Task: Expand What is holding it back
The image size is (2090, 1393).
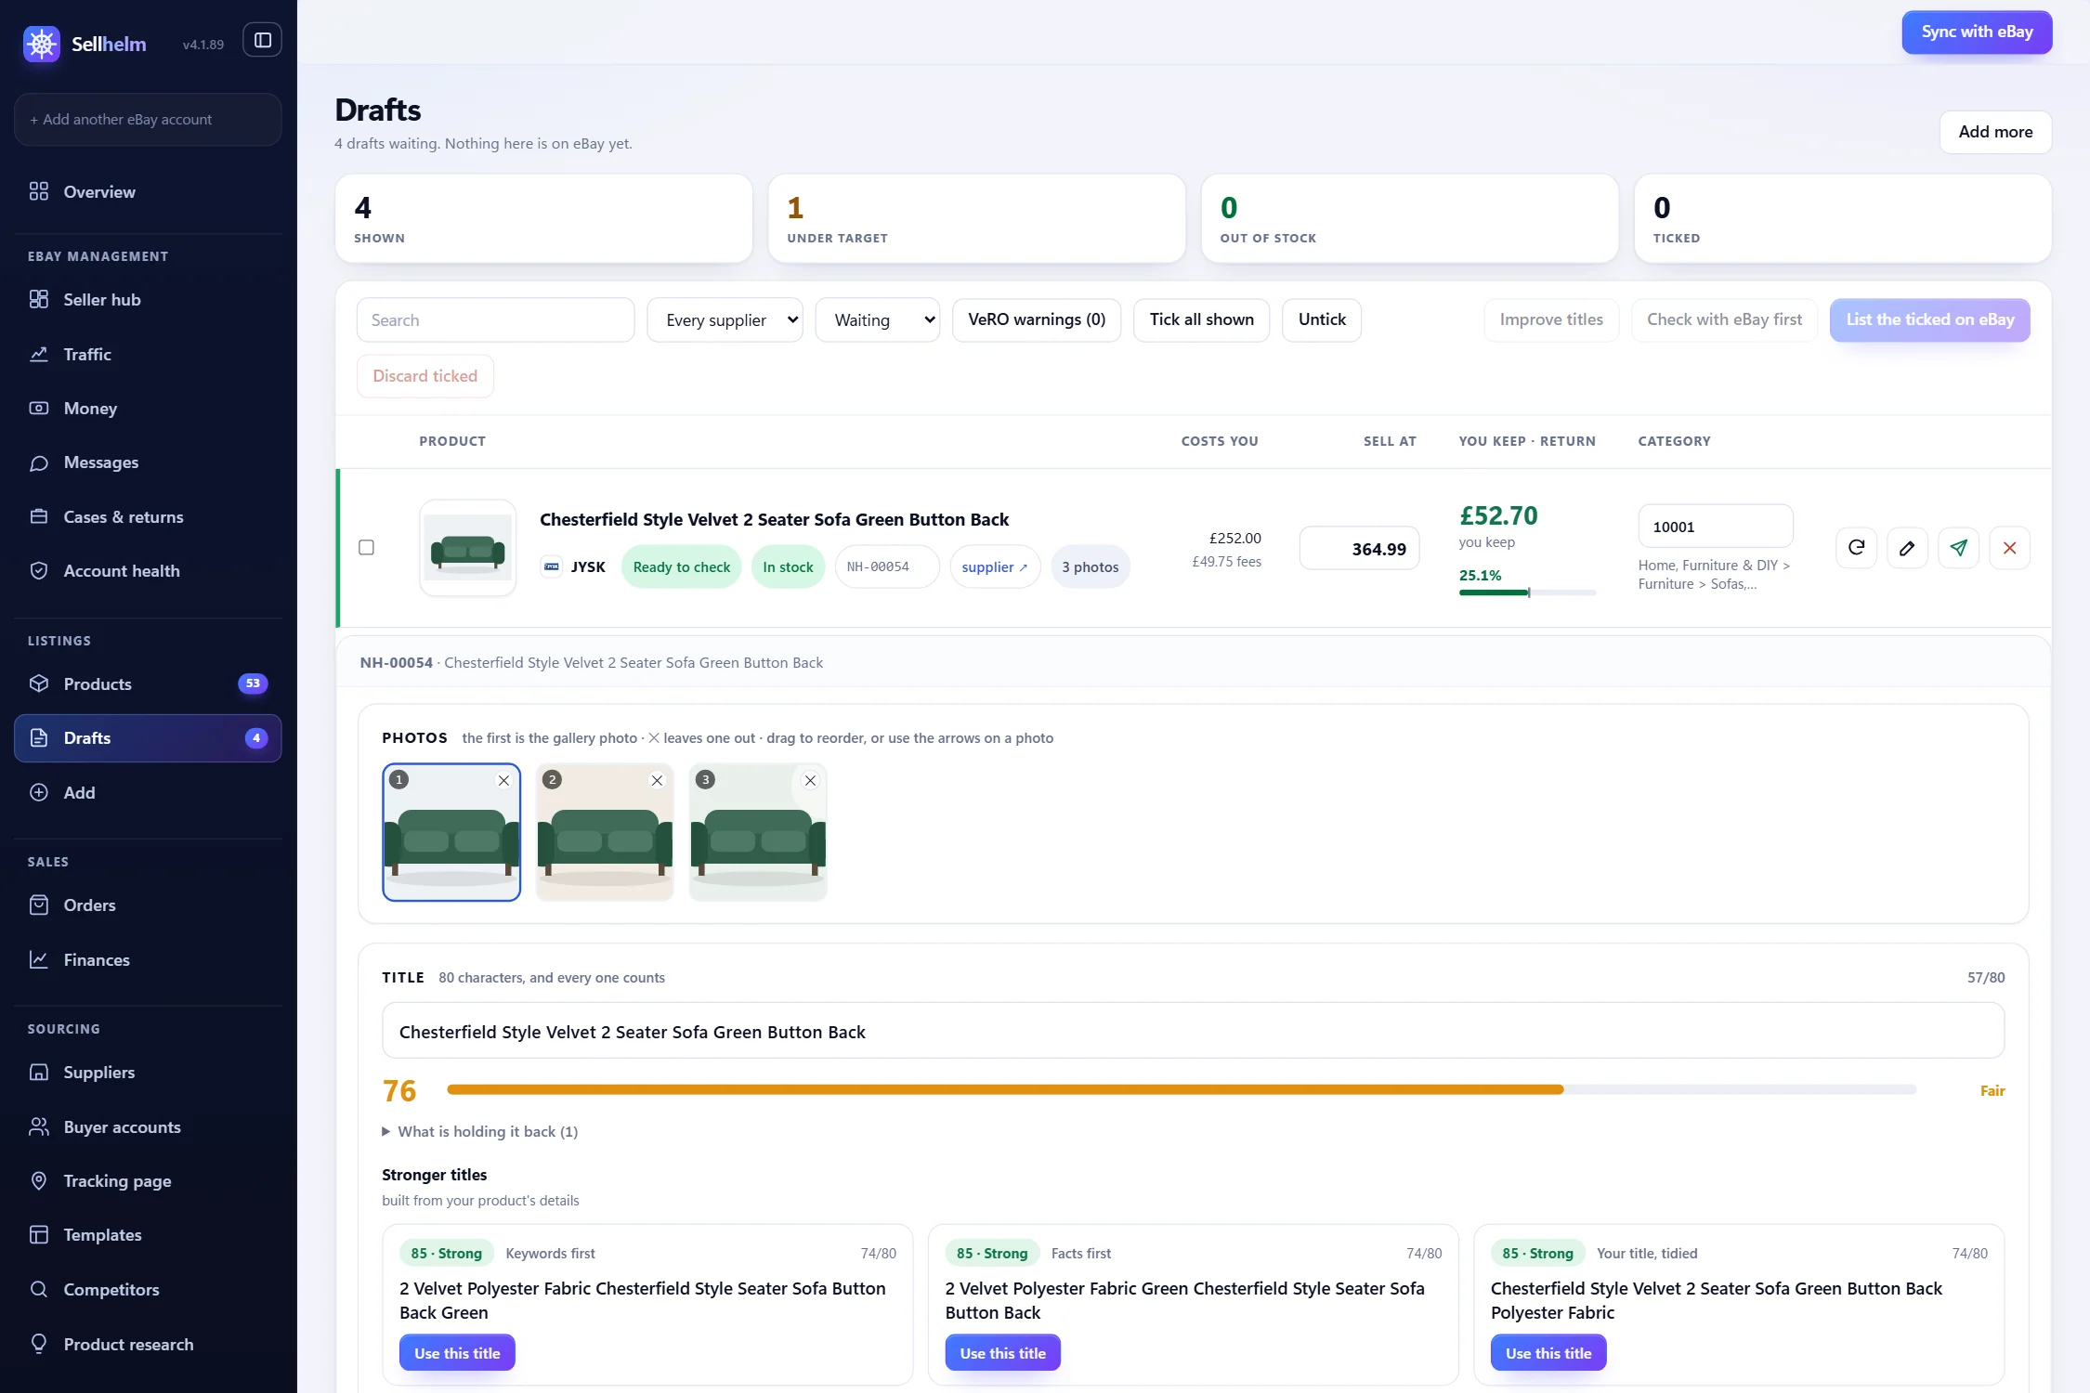Action: [x=480, y=1131]
